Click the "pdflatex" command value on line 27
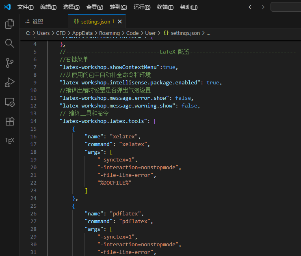 (x=135, y=221)
